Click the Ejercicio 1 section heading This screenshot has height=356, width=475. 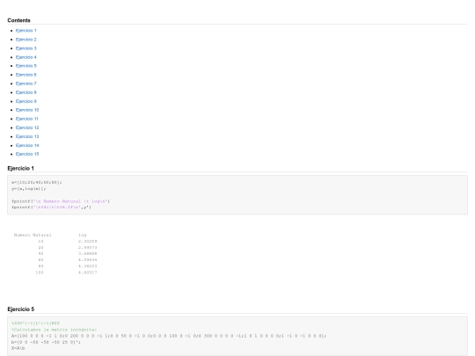click(20, 168)
